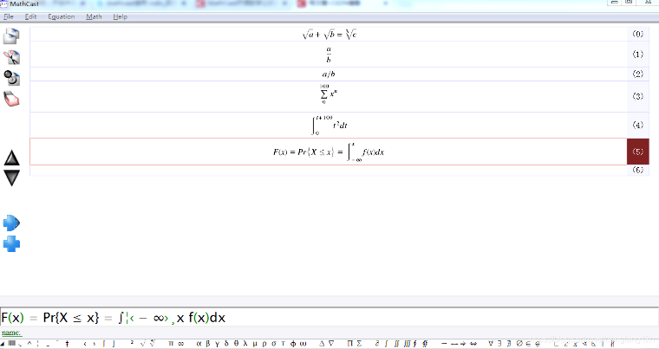Move equation down with the down triangle
Viewport: 659px width, 349px height.
tap(11, 178)
